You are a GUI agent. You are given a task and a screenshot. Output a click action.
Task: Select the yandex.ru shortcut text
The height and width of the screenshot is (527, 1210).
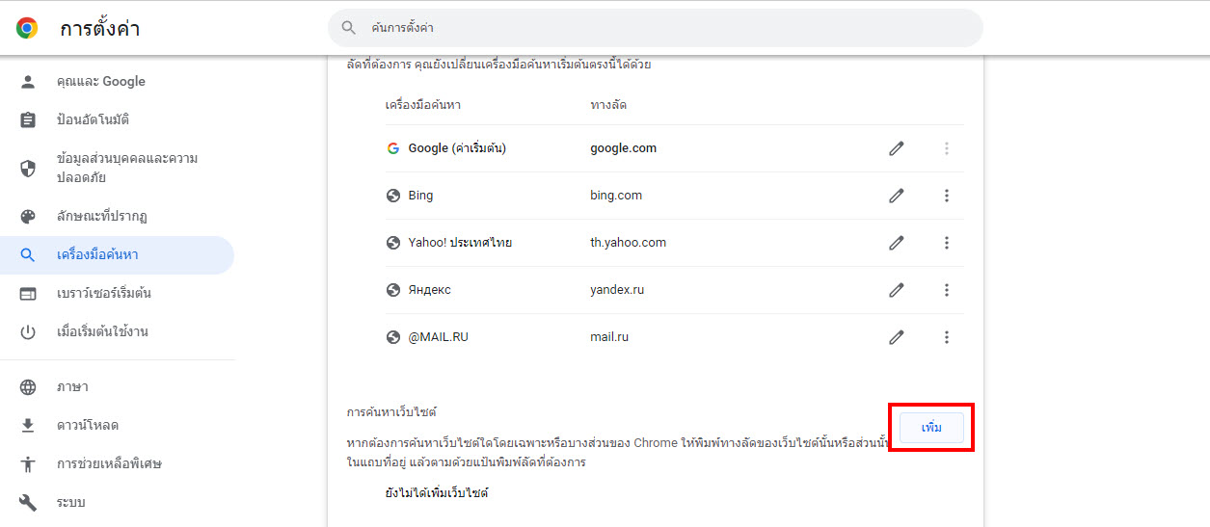coord(617,290)
